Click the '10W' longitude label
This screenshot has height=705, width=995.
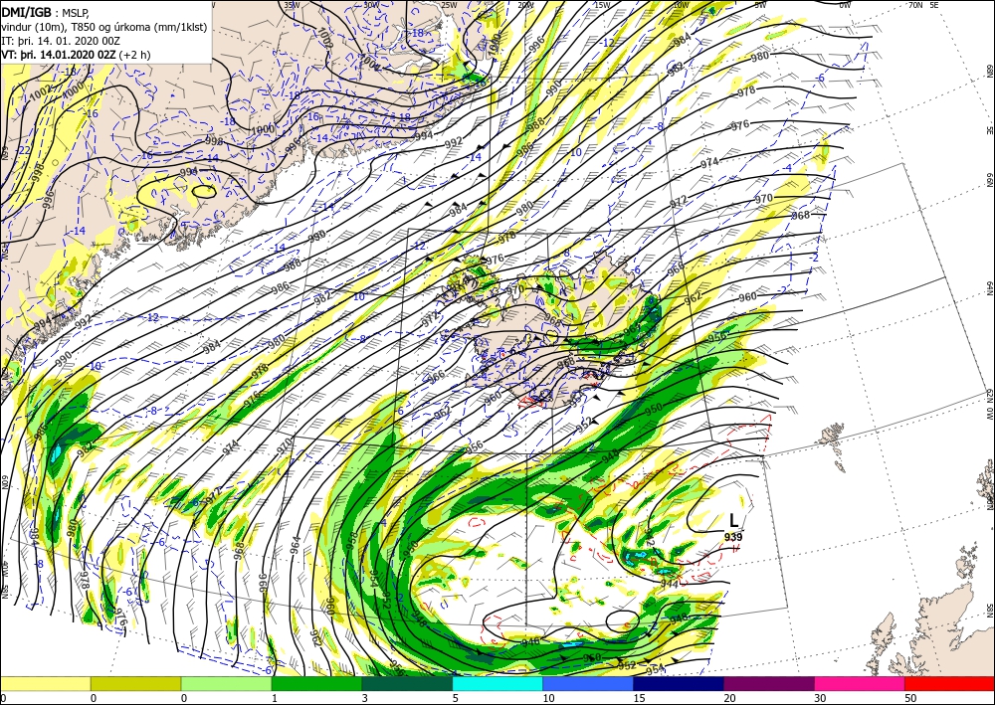(x=681, y=5)
